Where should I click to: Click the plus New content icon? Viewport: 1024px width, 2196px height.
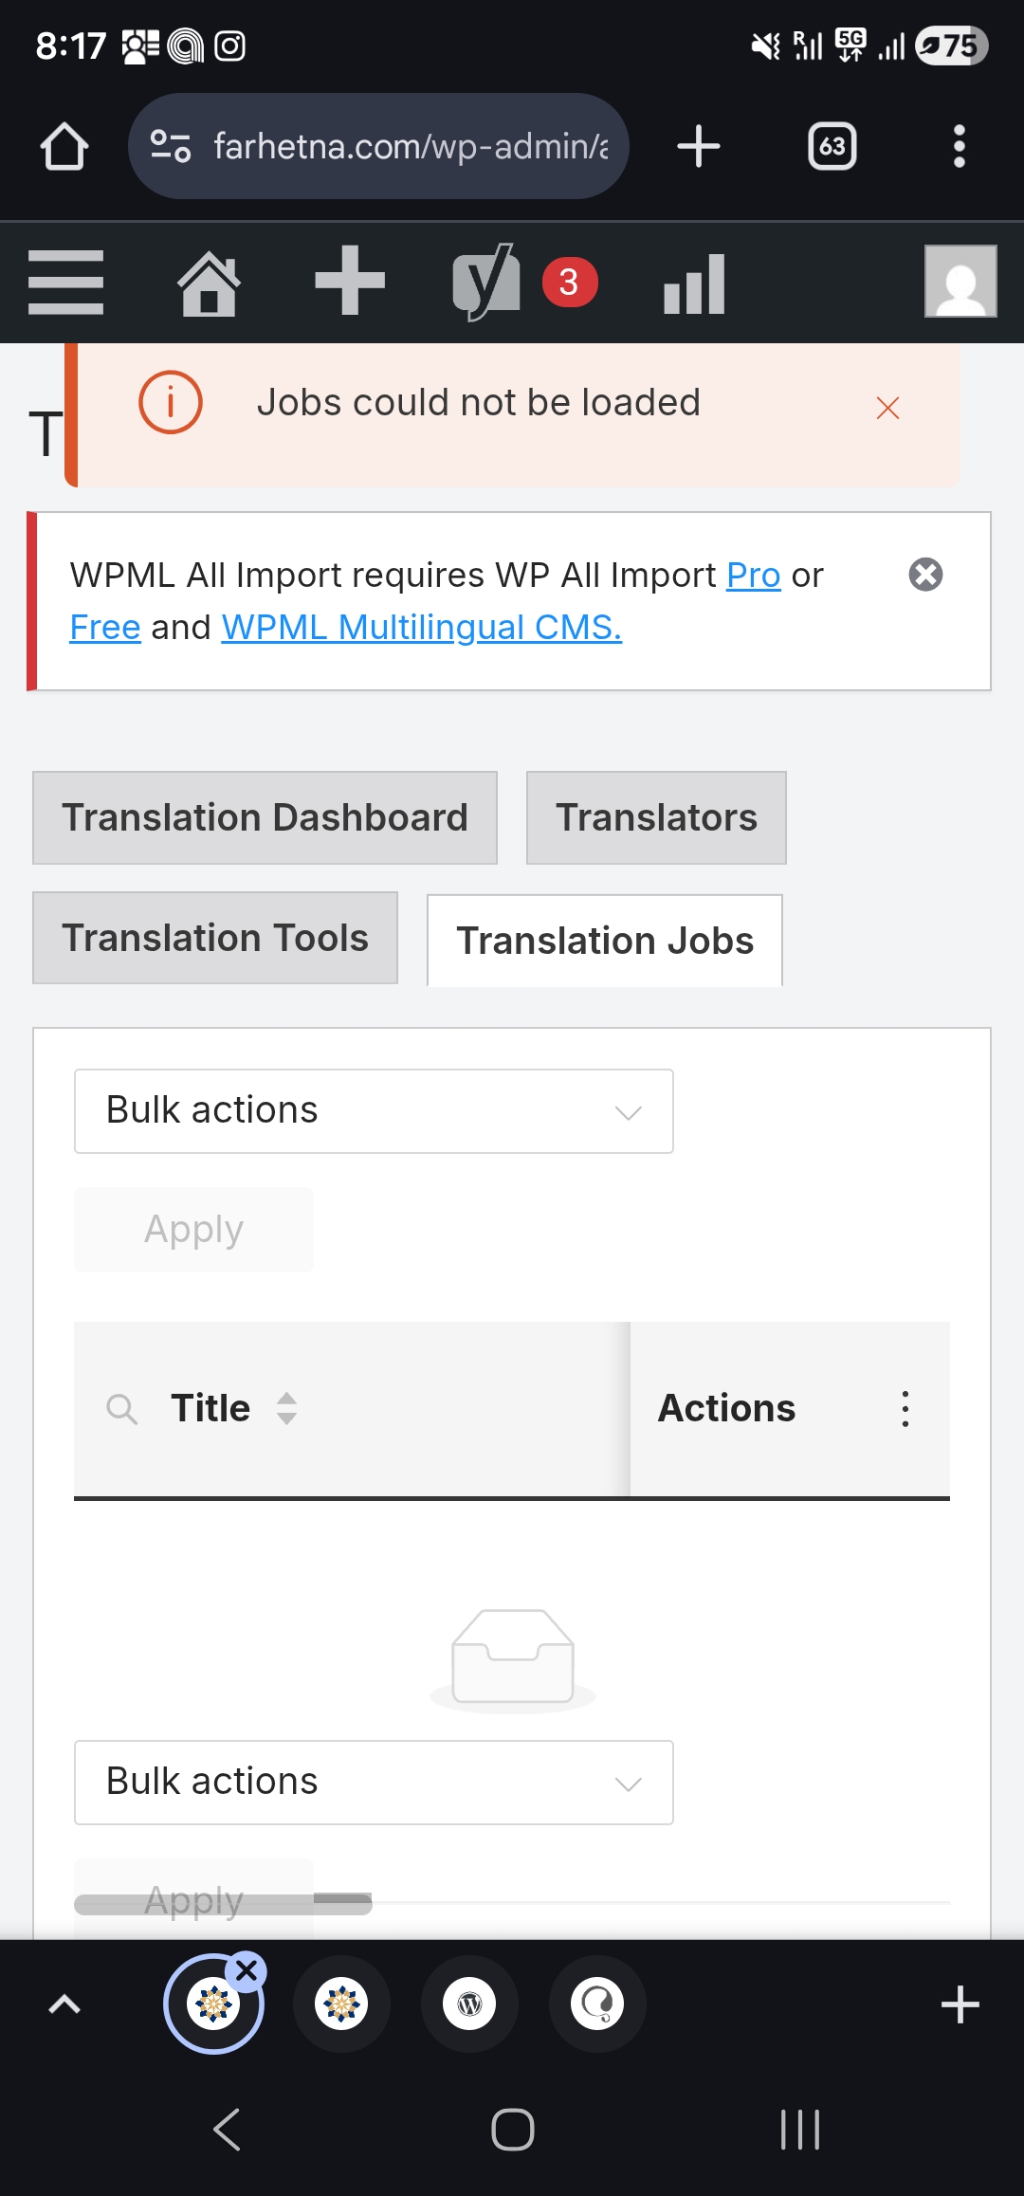pos(350,281)
